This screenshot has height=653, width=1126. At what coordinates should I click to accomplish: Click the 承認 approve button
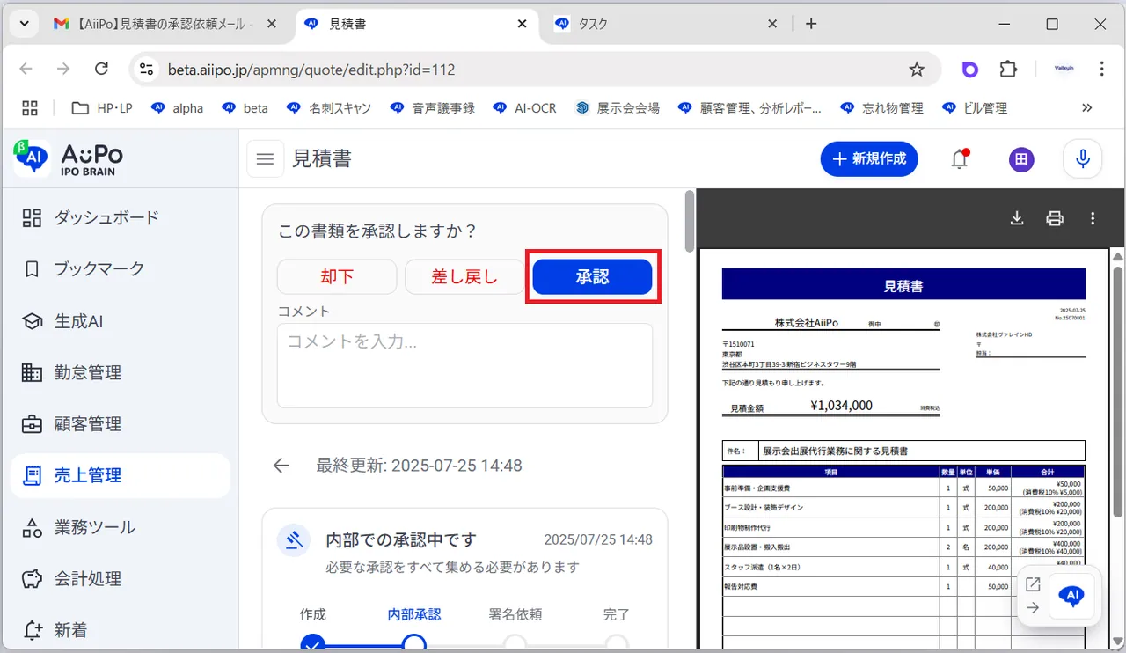tap(592, 276)
